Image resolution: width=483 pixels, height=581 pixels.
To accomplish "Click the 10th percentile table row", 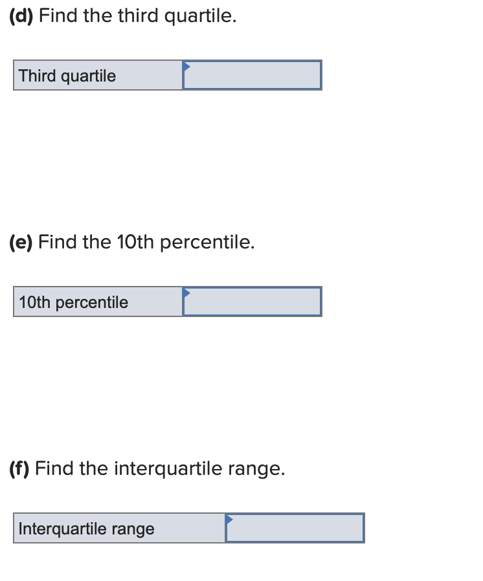I will coord(167,301).
